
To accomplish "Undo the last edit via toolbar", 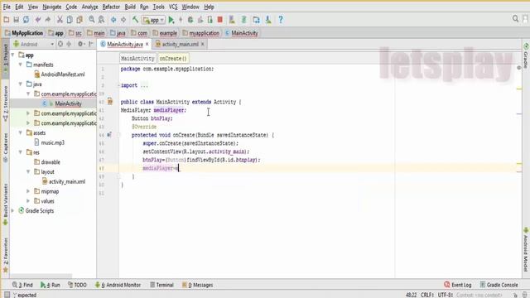I will point(38,20).
